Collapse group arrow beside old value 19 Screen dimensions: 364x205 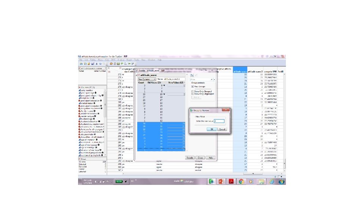pos(164,94)
